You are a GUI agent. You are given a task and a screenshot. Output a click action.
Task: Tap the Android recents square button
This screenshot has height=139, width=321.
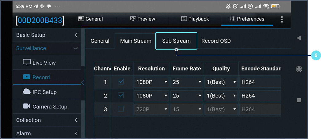(299, 100)
